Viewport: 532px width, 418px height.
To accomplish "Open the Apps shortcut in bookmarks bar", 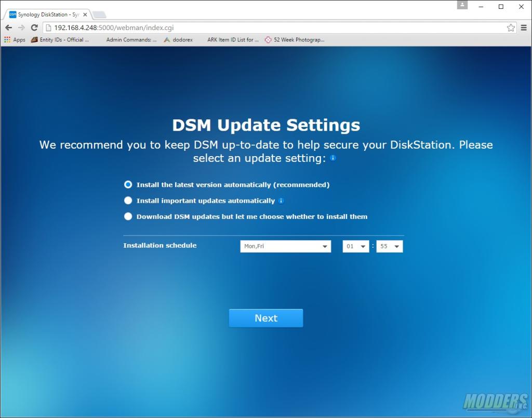I will tap(15, 39).
